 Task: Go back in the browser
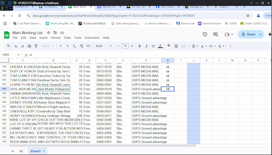(4, 16)
